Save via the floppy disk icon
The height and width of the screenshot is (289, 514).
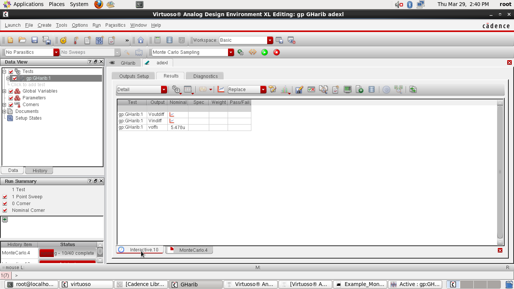(34, 40)
